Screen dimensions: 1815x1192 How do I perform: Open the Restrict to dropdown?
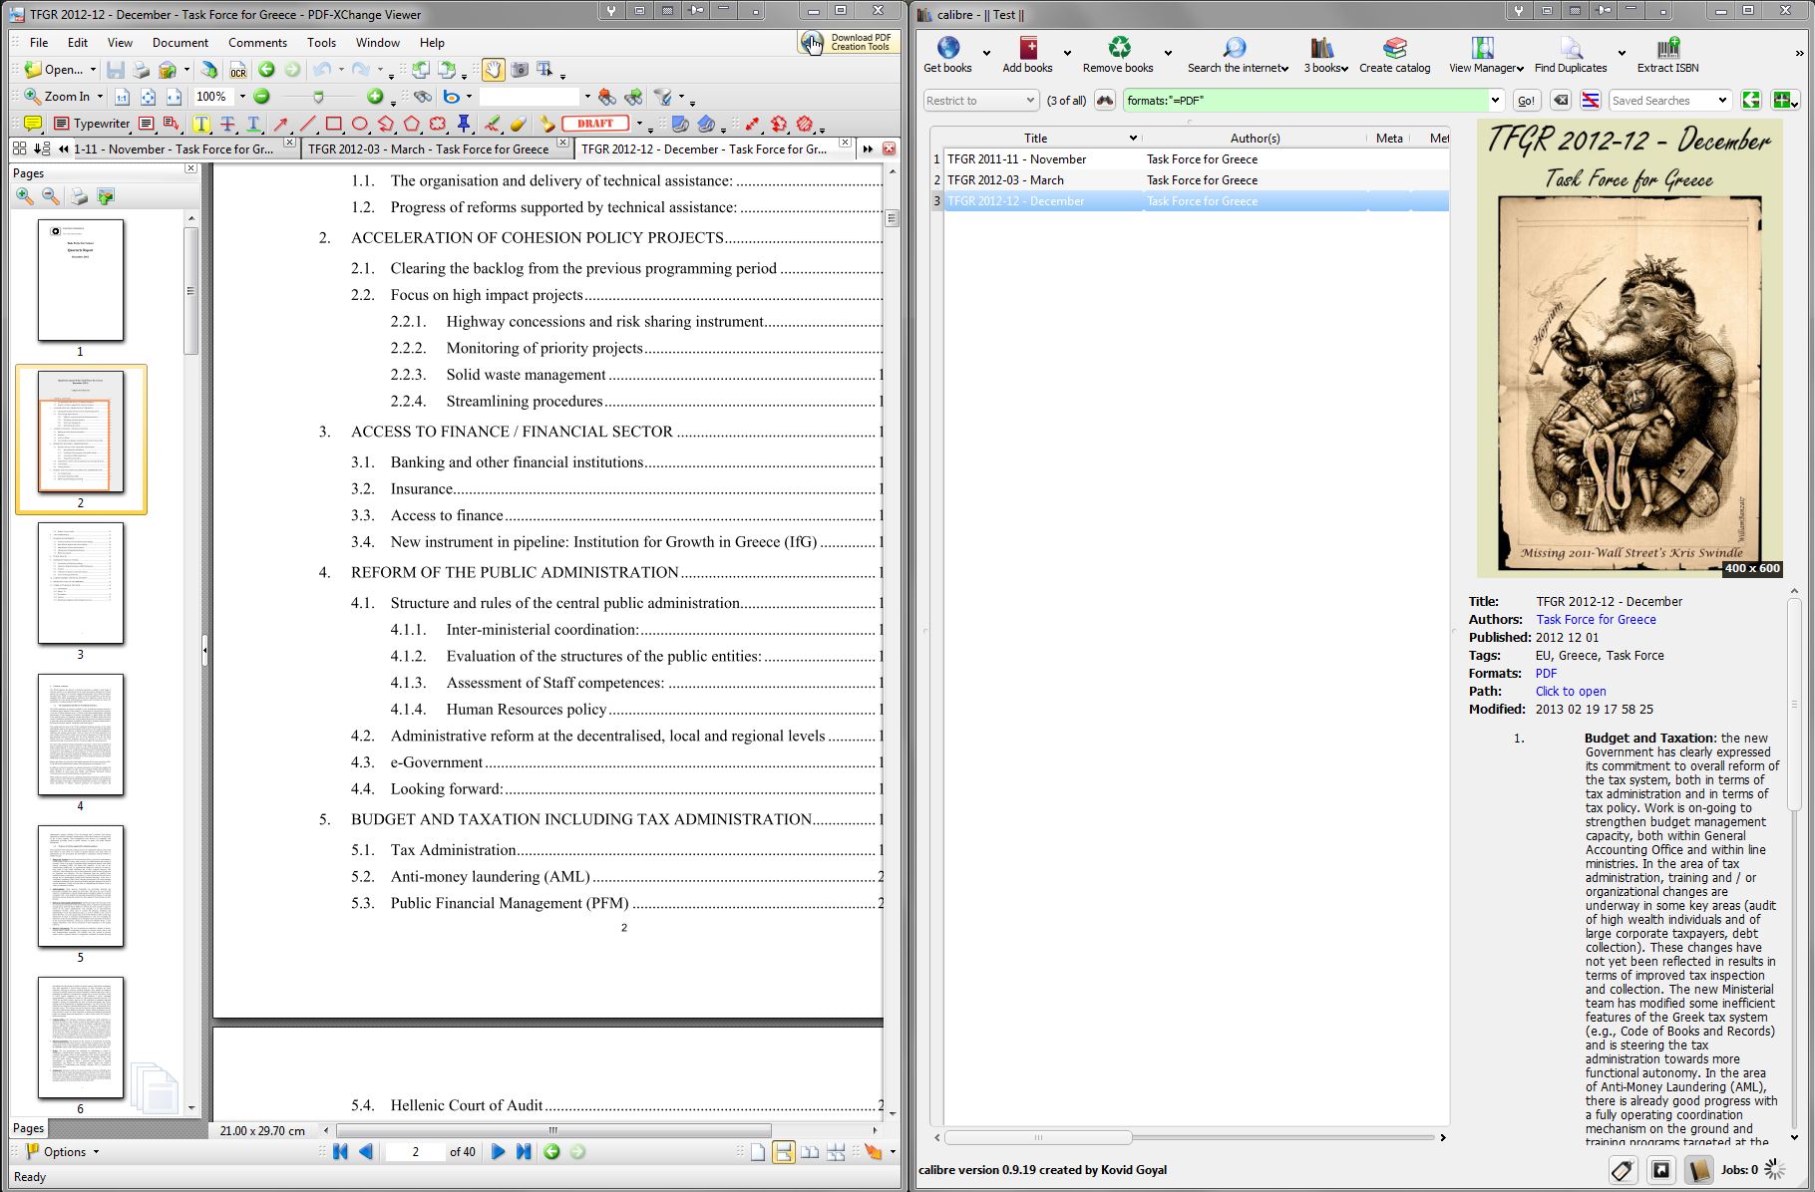(1030, 101)
